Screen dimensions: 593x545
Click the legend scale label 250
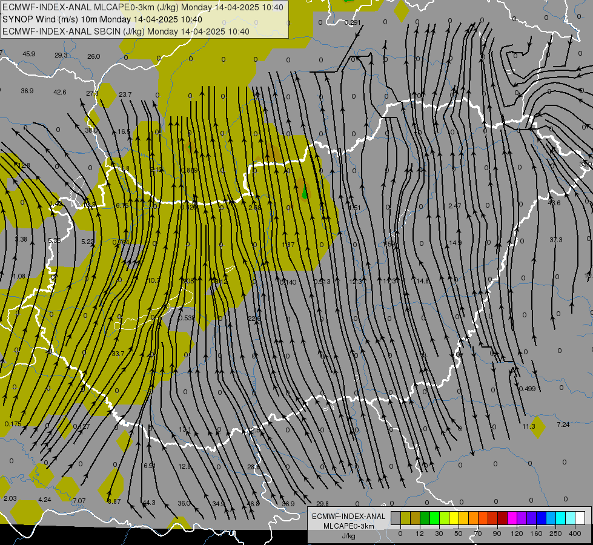(x=555, y=533)
